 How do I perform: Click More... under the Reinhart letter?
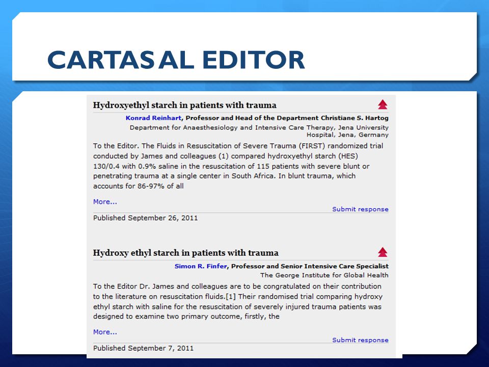[105, 202]
